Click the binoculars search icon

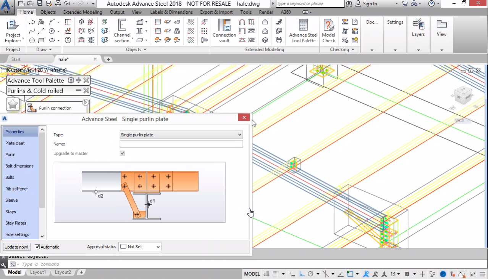[349, 3]
